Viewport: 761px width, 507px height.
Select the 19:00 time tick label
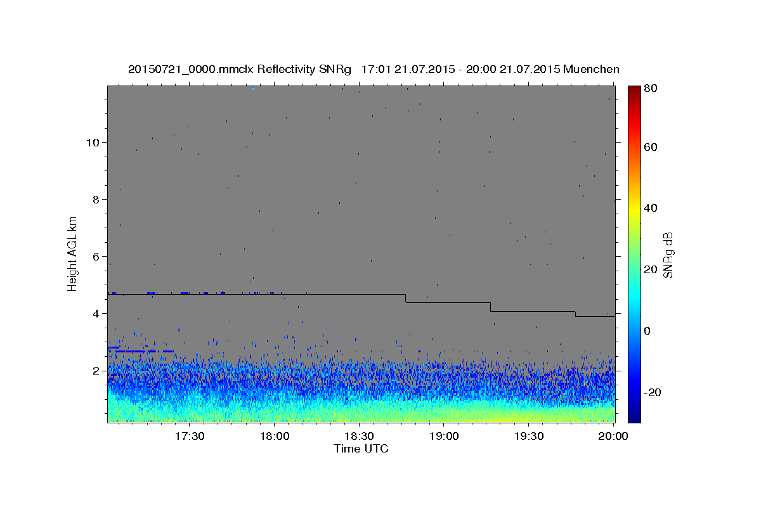pyautogui.click(x=444, y=437)
